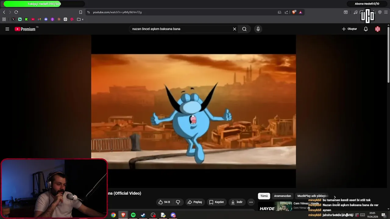Open the account avatar menu
Screen dimensions: 390x219
[x=378, y=29]
